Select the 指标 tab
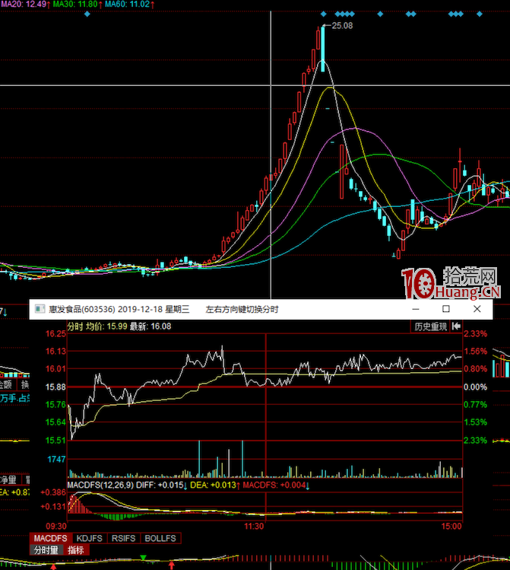Viewport: 510px width, 570px height. click(76, 550)
